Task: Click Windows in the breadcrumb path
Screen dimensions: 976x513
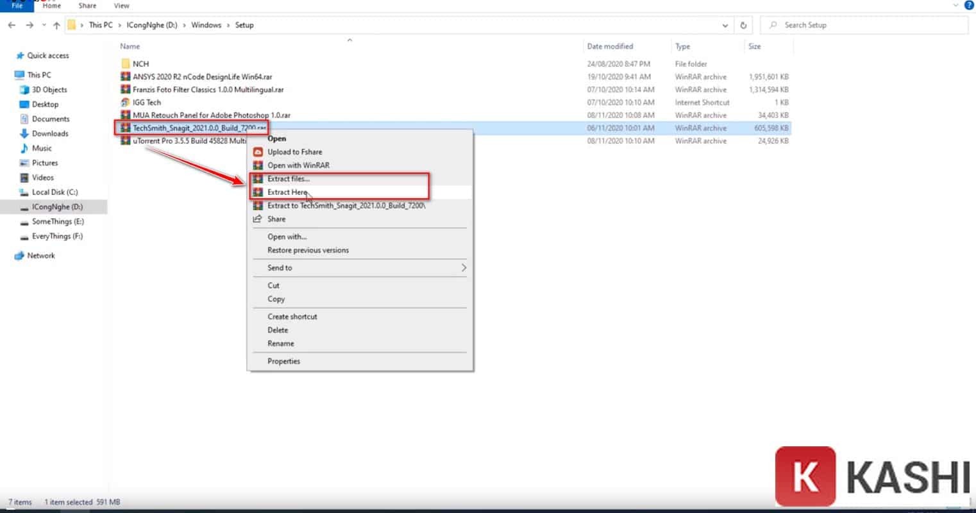Action: point(206,25)
